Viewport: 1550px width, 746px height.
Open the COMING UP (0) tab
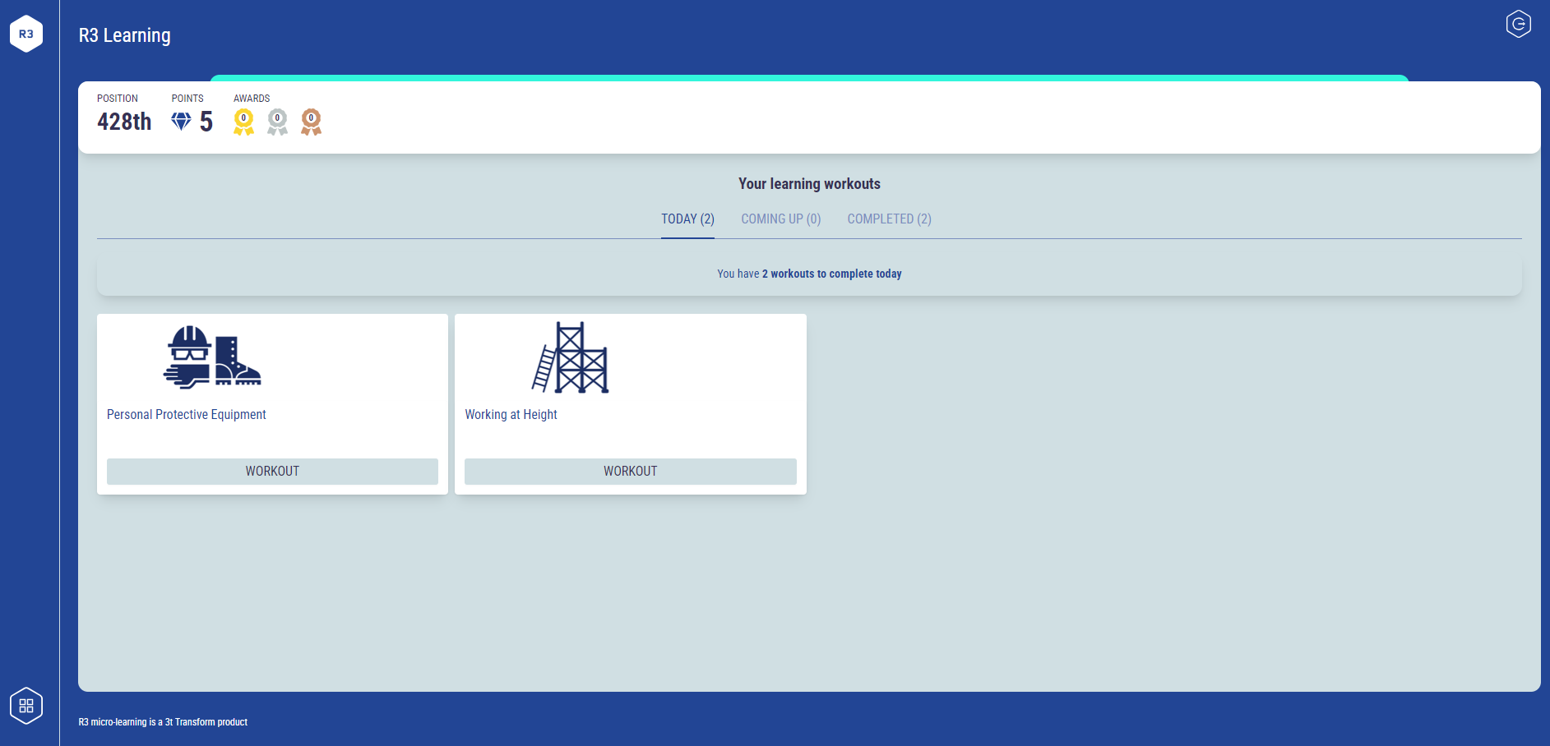point(780,219)
